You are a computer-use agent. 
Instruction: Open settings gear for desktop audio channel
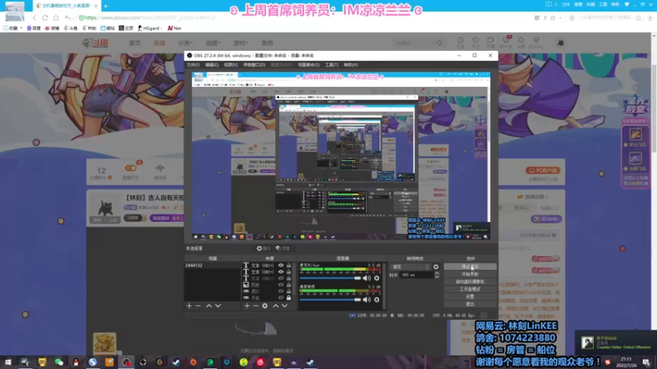coord(377,299)
